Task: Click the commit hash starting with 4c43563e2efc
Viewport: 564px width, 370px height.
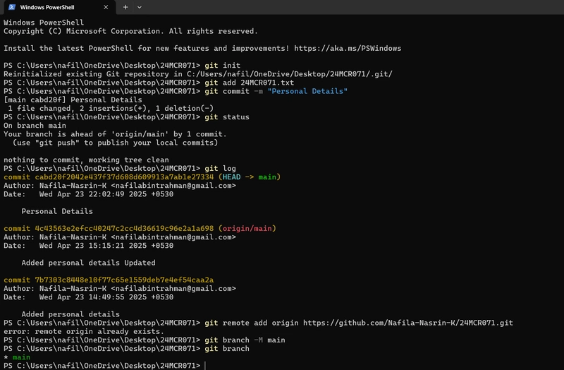Action: (x=124, y=228)
